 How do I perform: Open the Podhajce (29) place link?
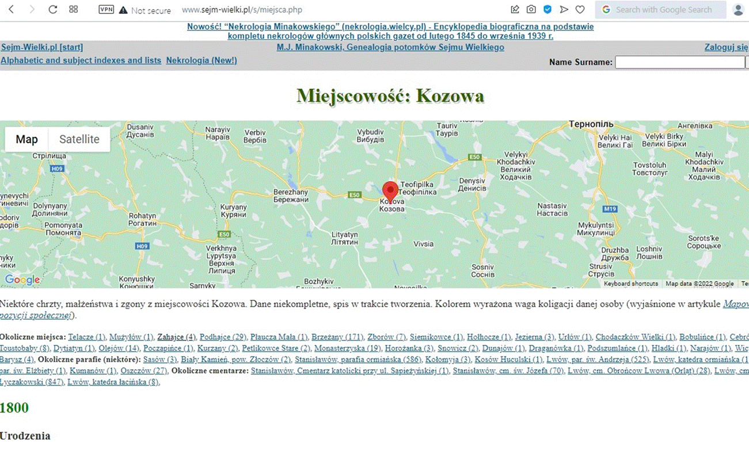click(x=223, y=337)
